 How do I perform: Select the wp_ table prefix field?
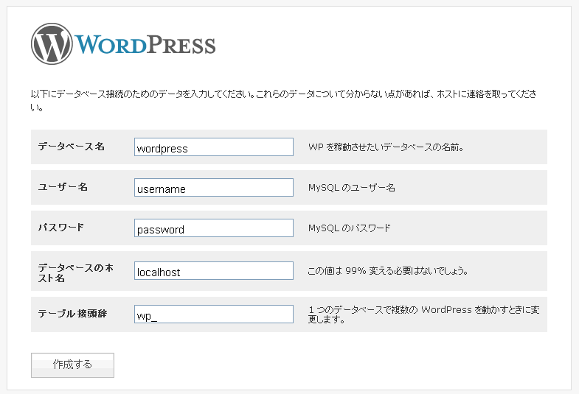click(214, 314)
